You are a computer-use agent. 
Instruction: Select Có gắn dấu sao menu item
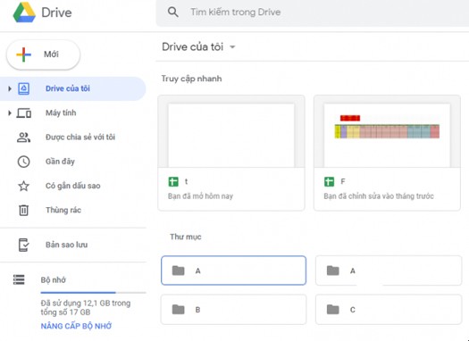(x=72, y=186)
